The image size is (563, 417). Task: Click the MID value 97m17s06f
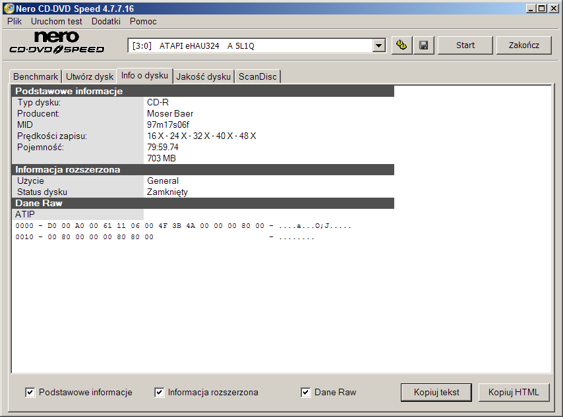(x=168, y=125)
